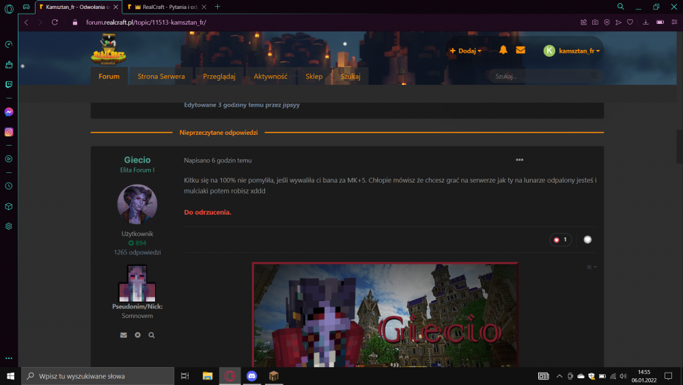Click Napisano 6 godzin temu timestamp

pos(218,161)
